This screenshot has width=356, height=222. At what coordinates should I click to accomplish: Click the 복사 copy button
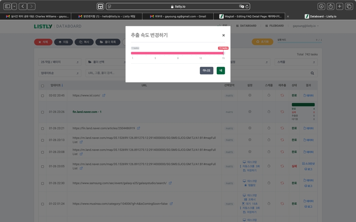tap(84, 42)
